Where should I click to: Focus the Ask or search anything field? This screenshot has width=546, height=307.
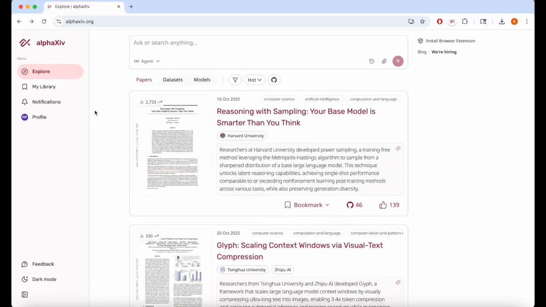[268, 43]
